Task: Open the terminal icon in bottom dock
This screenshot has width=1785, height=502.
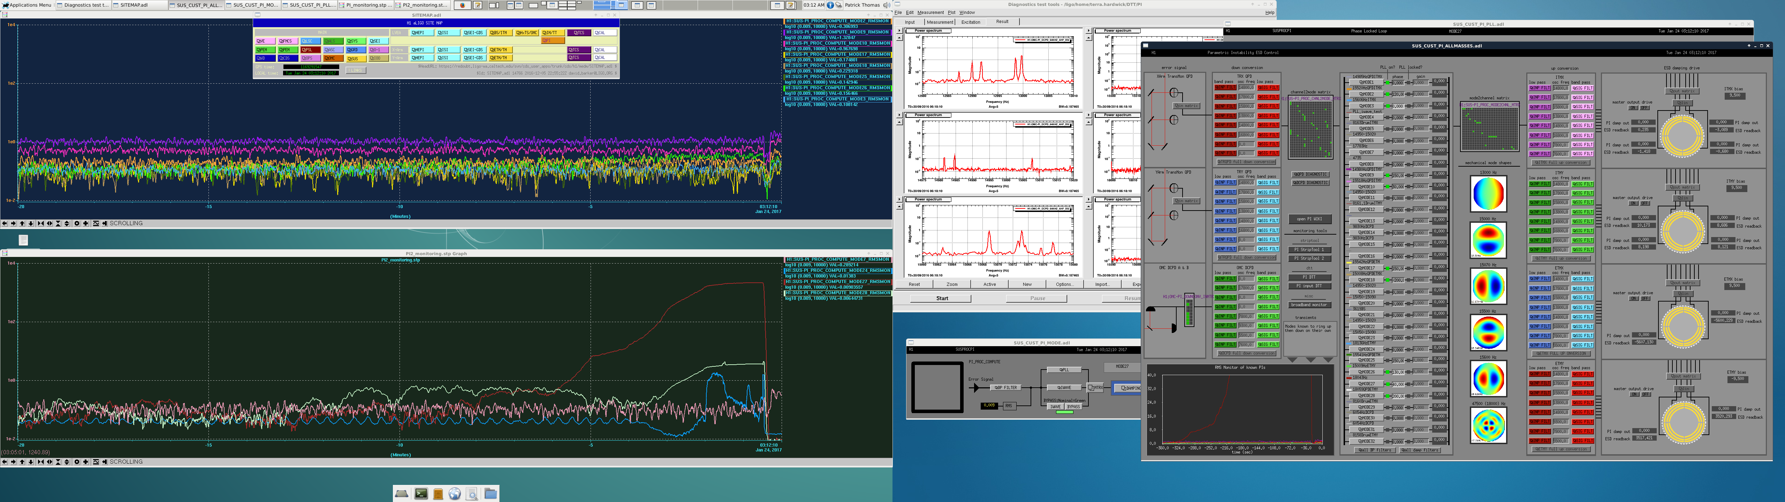Action: tap(421, 494)
